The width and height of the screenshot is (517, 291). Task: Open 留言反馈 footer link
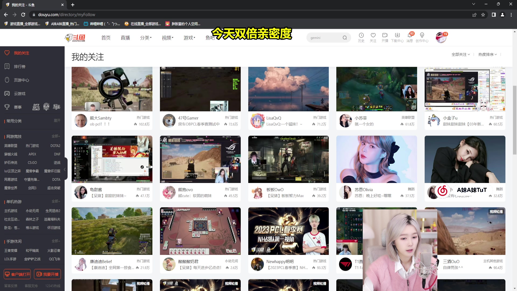pos(11,286)
